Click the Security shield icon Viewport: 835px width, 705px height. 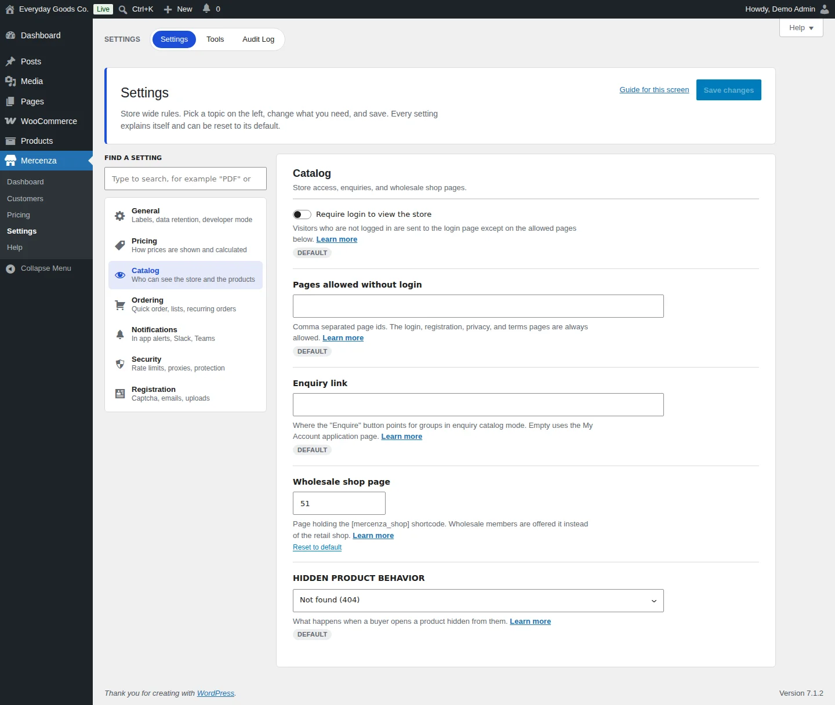coord(120,364)
